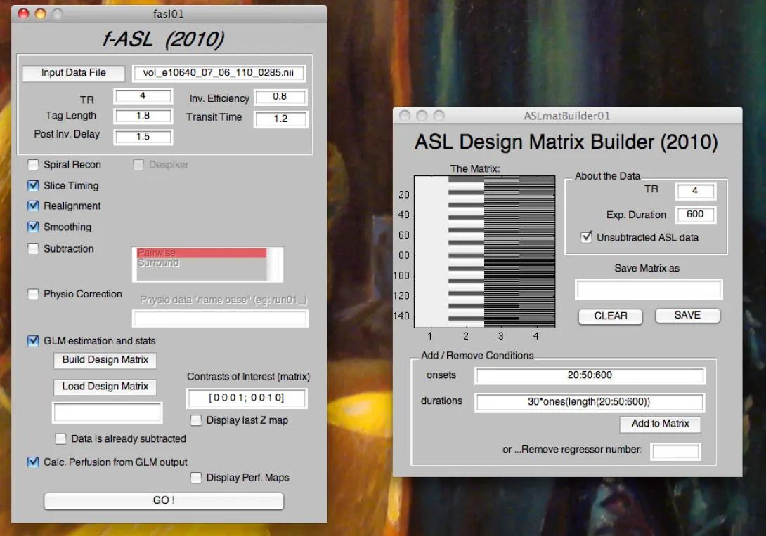The image size is (766, 536).
Task: Uncheck the Slice Timing option
Action: pyautogui.click(x=33, y=186)
